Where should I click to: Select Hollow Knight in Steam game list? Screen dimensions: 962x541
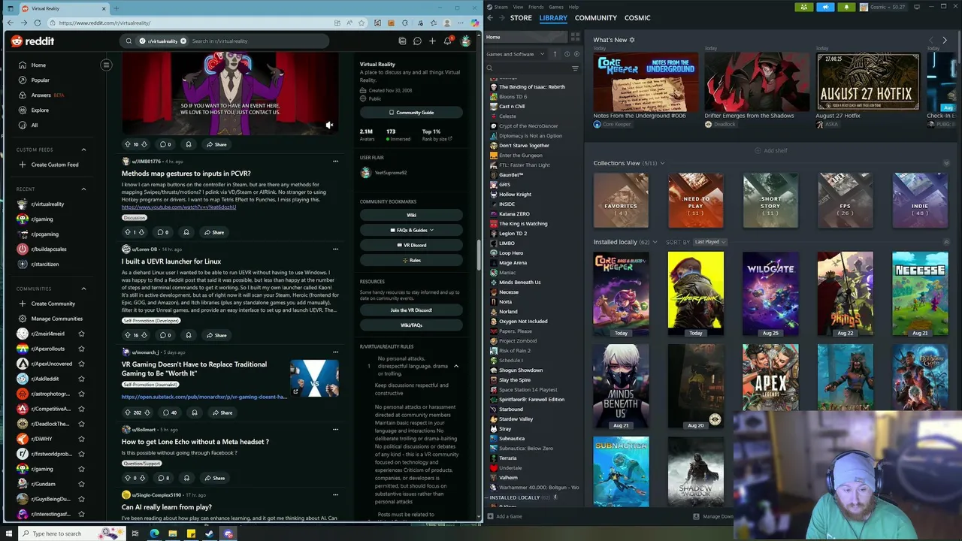coord(515,195)
